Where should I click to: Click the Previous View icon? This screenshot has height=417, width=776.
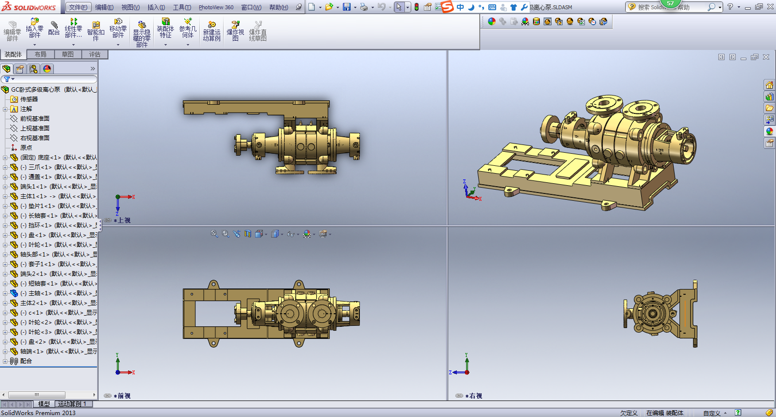pyautogui.click(x=237, y=234)
